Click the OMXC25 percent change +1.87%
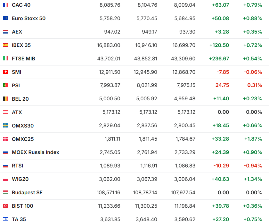The height and width of the screenshot is (224, 269). (x=252, y=139)
